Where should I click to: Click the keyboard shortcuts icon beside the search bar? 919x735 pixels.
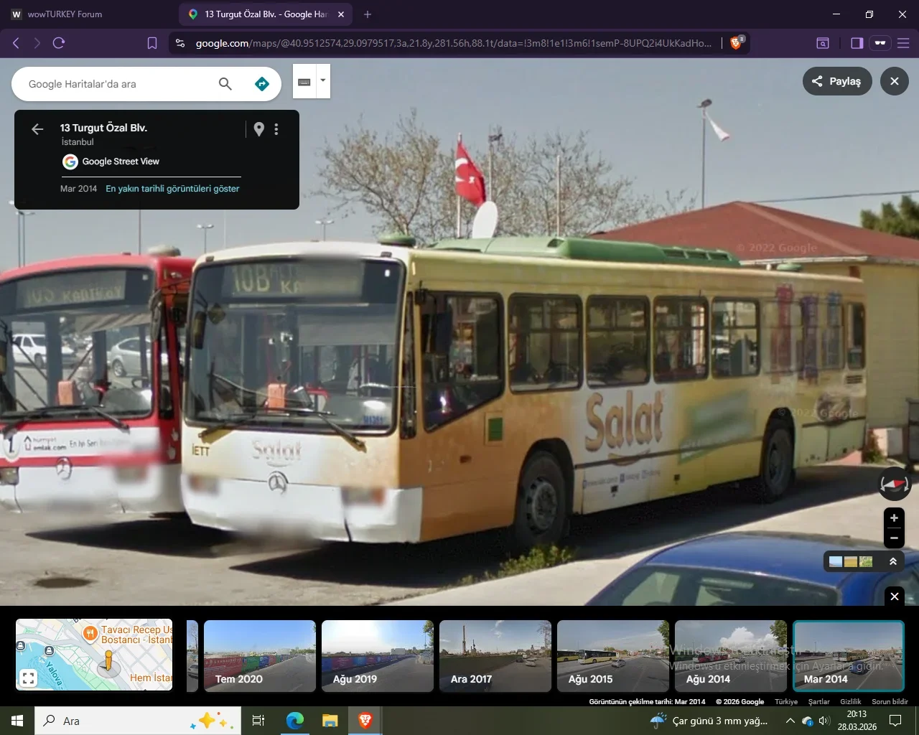click(x=304, y=80)
